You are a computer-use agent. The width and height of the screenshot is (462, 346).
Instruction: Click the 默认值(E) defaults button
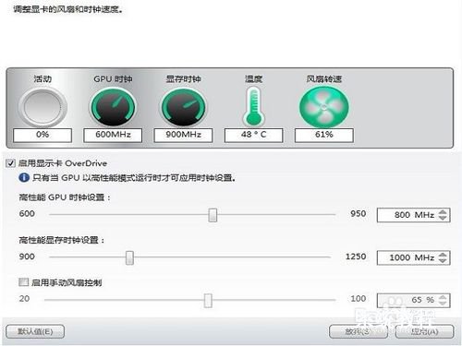point(35,331)
